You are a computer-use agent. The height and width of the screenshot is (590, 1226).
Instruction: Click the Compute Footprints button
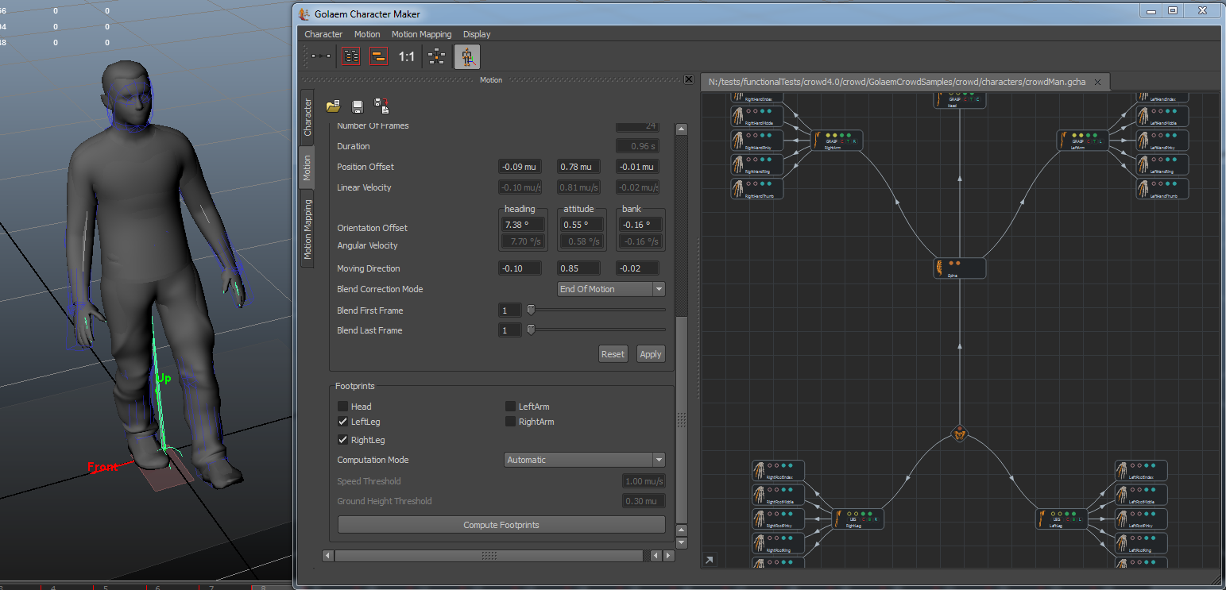(501, 525)
